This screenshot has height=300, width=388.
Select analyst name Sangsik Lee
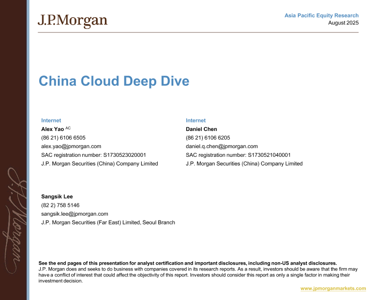(57, 197)
